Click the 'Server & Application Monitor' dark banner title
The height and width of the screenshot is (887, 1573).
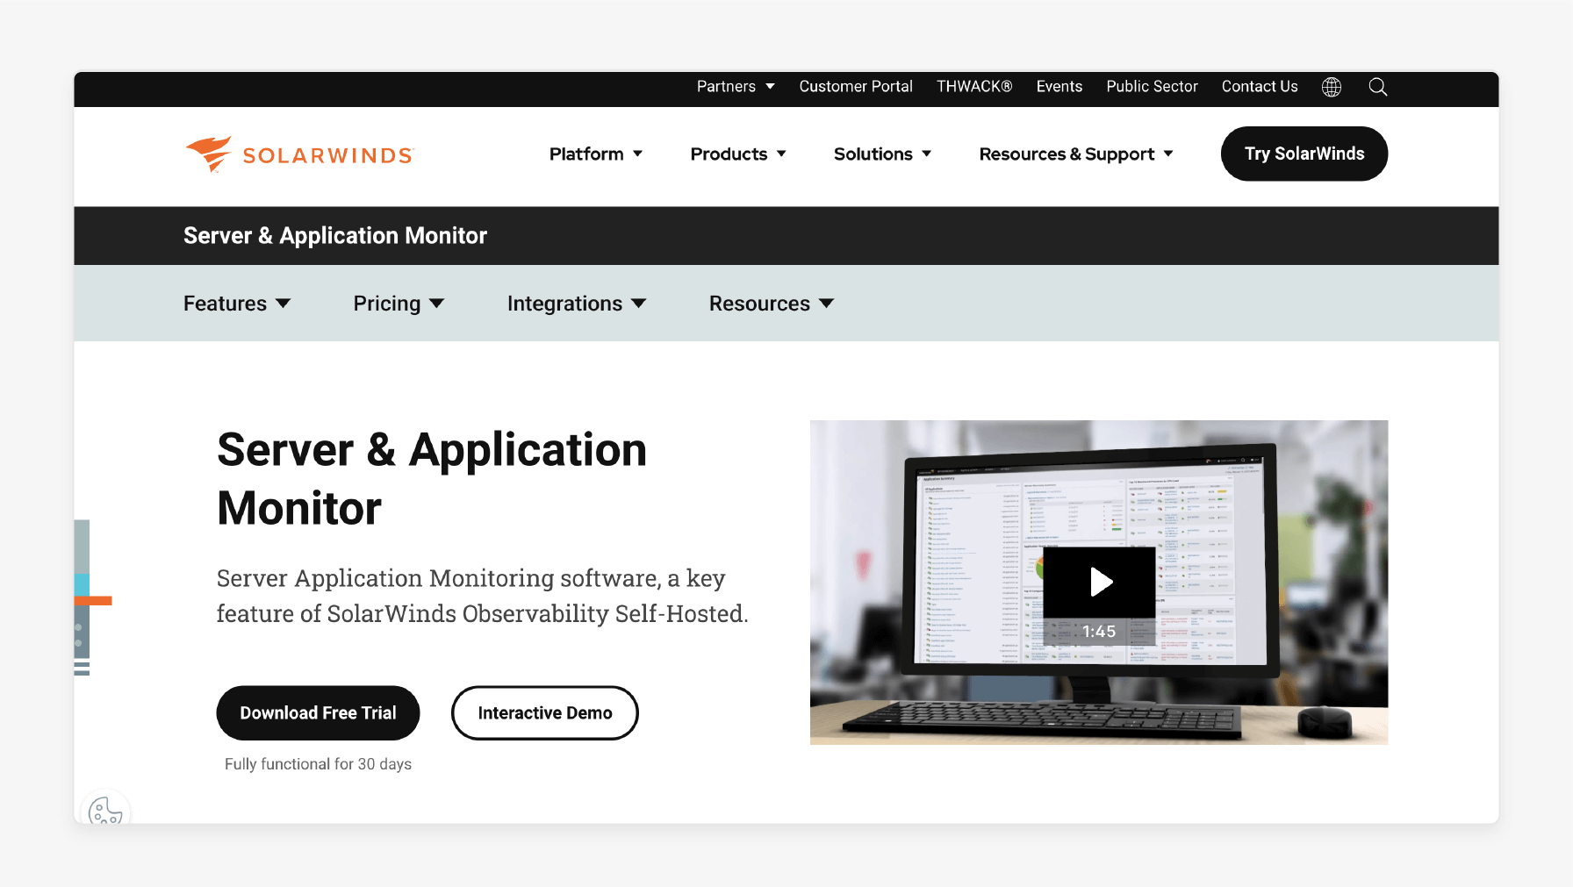coord(335,236)
